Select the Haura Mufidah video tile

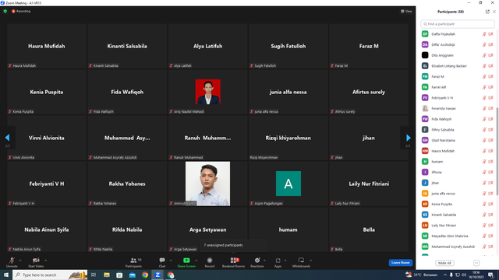[x=47, y=46]
